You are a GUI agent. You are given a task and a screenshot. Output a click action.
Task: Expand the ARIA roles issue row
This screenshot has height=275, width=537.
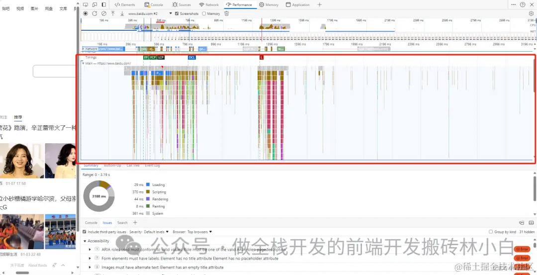coord(89,249)
